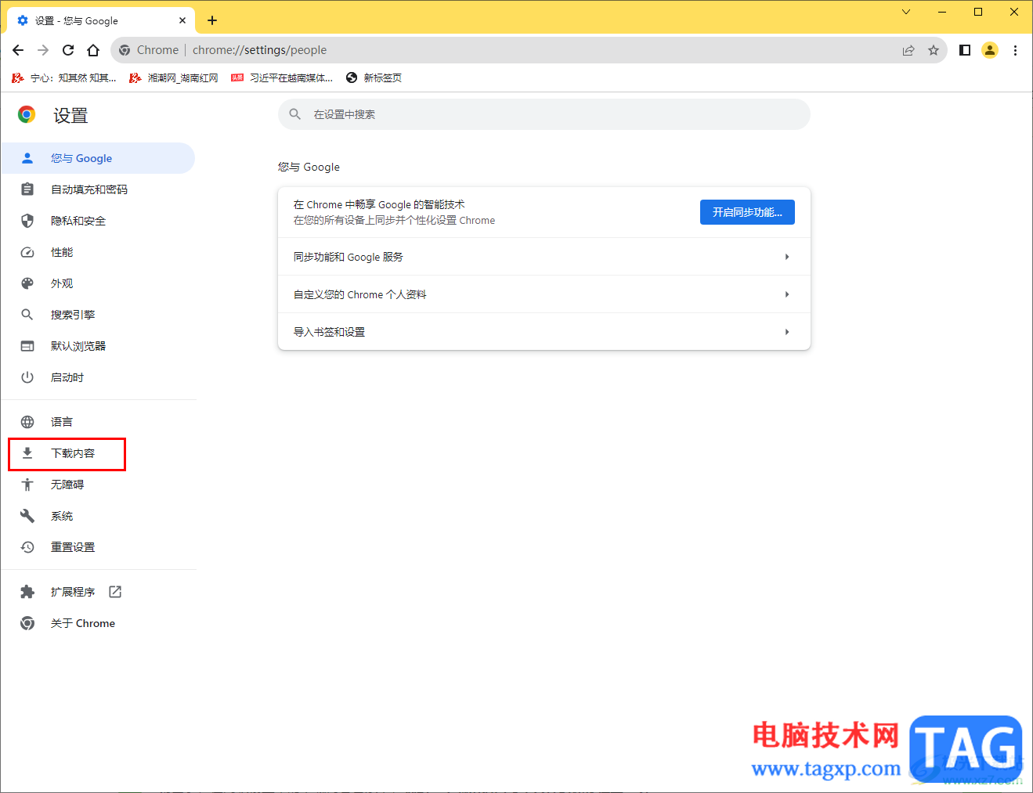Open Chrome's three-dot menu
Image resolution: width=1033 pixels, height=793 pixels.
(1016, 49)
